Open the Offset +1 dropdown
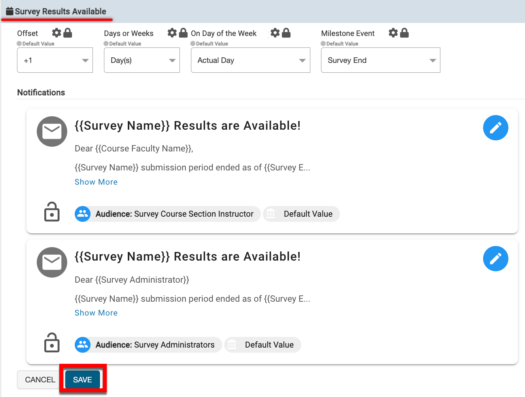This screenshot has height=397, width=525. (55, 60)
